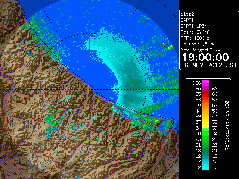Click the magenta >66 dBZ legend swatch

[205, 83]
